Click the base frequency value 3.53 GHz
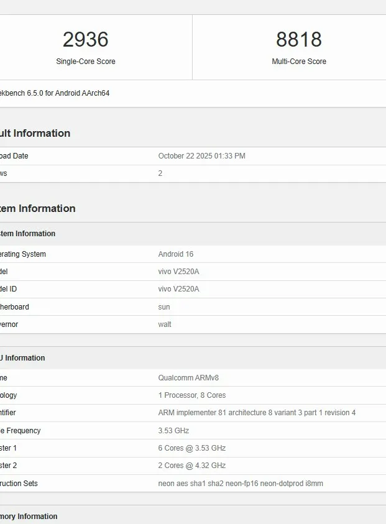 pyautogui.click(x=173, y=431)
